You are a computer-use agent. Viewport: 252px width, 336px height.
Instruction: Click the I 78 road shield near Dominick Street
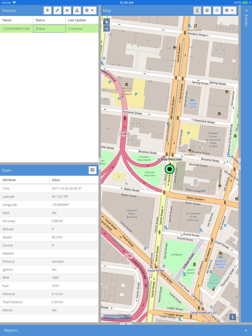pos(123,134)
